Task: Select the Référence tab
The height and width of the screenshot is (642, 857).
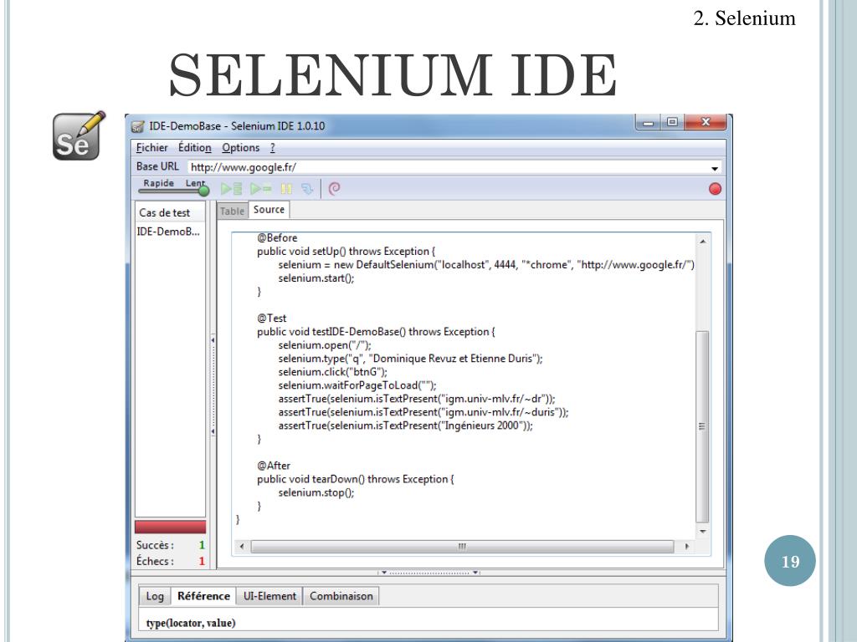Action: coord(203,596)
